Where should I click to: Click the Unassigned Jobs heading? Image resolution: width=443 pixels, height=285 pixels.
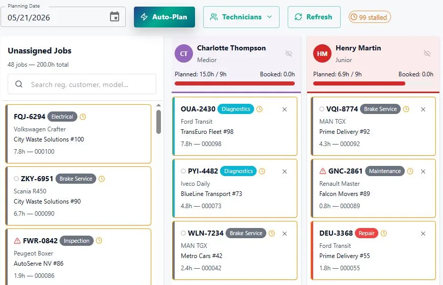pos(40,51)
